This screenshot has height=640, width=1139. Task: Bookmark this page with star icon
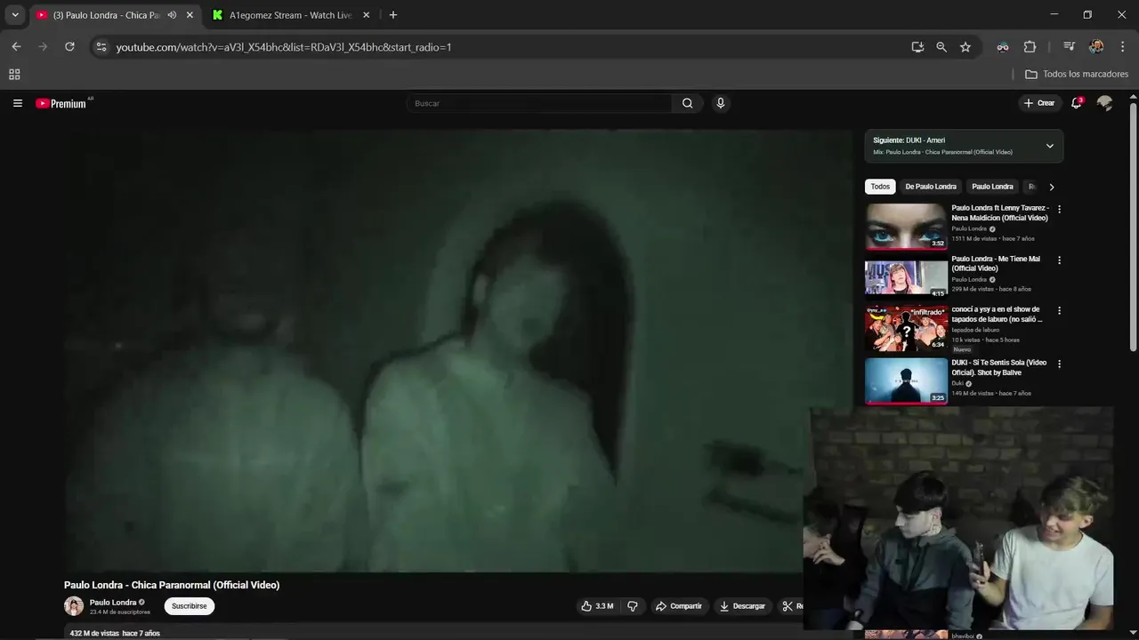click(965, 47)
